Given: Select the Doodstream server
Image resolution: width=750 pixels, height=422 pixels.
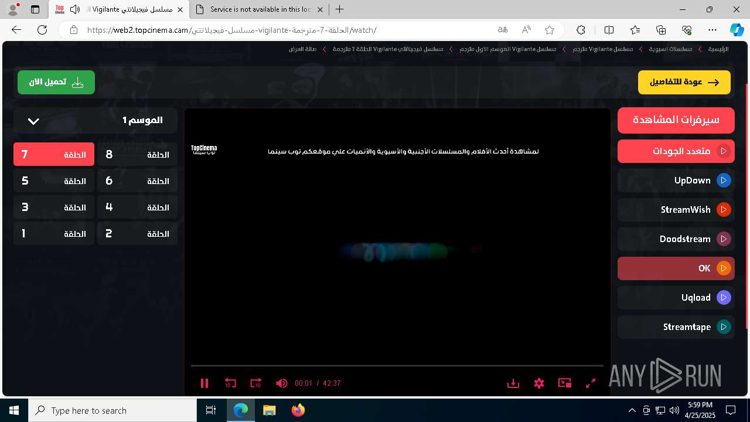Looking at the screenshot, I should (x=676, y=239).
